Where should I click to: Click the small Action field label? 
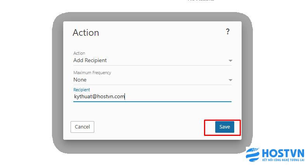pos(79,53)
